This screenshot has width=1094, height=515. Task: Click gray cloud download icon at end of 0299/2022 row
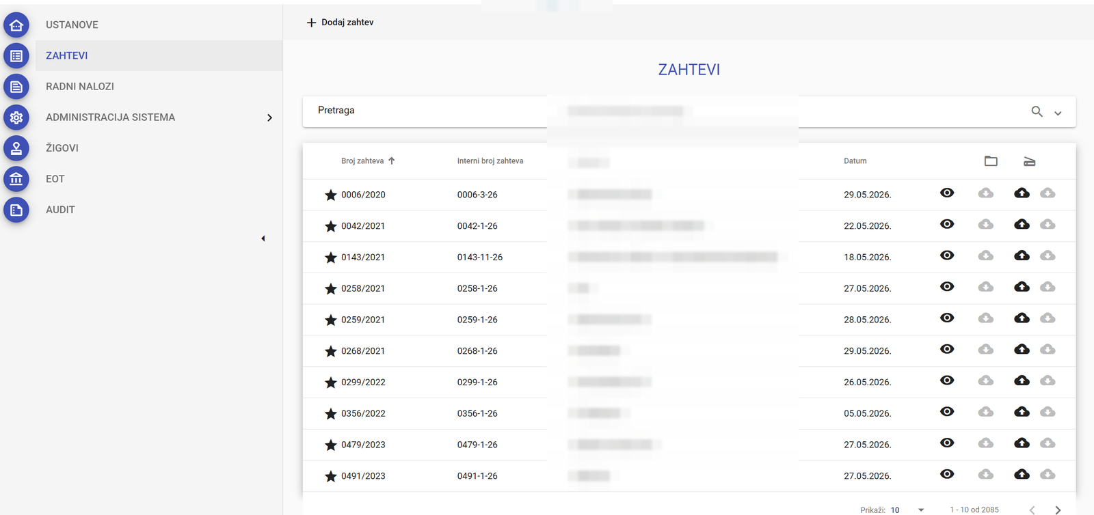coord(1048,380)
